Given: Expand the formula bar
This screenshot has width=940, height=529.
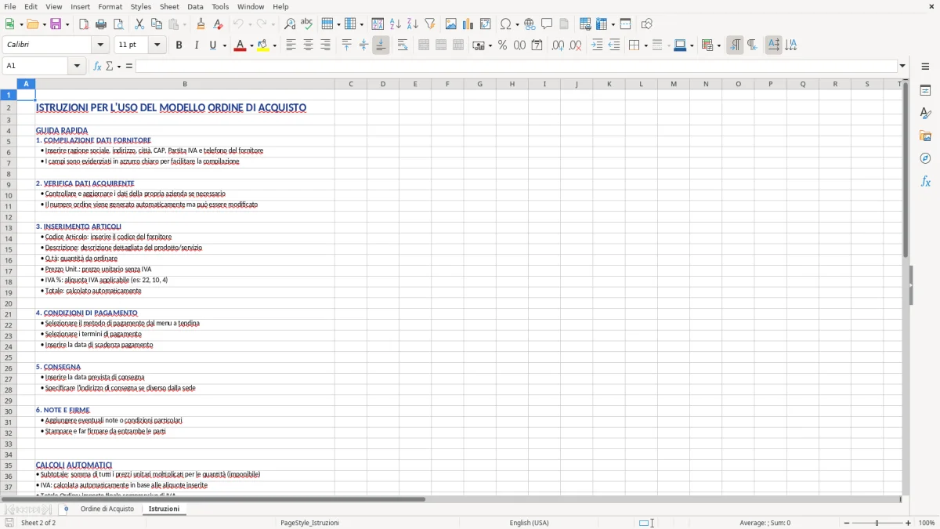Looking at the screenshot, I should click(x=902, y=66).
